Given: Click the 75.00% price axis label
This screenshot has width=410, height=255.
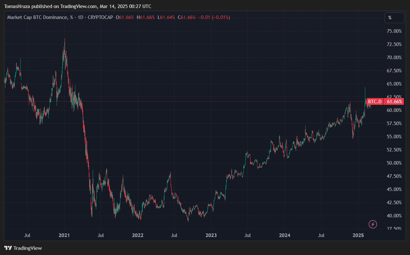Looking at the screenshot, I should point(394,31).
